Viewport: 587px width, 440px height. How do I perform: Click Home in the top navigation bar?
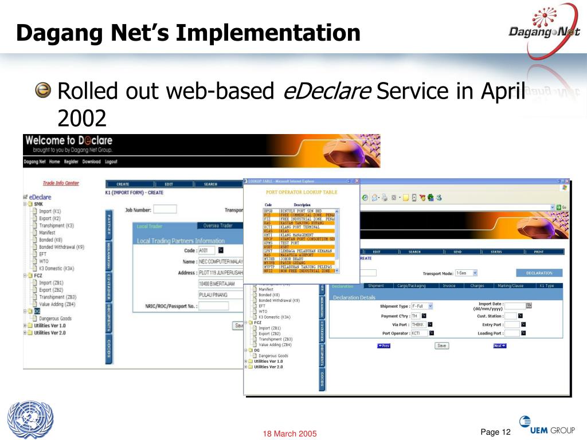click(x=54, y=162)
